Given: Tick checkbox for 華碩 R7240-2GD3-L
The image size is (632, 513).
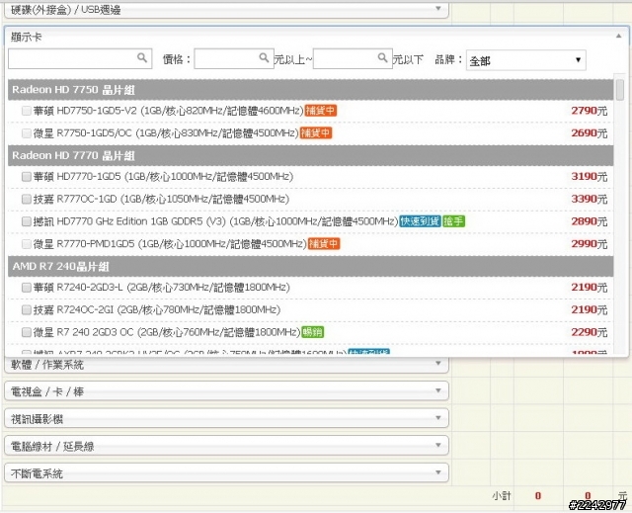Looking at the screenshot, I should point(27,288).
